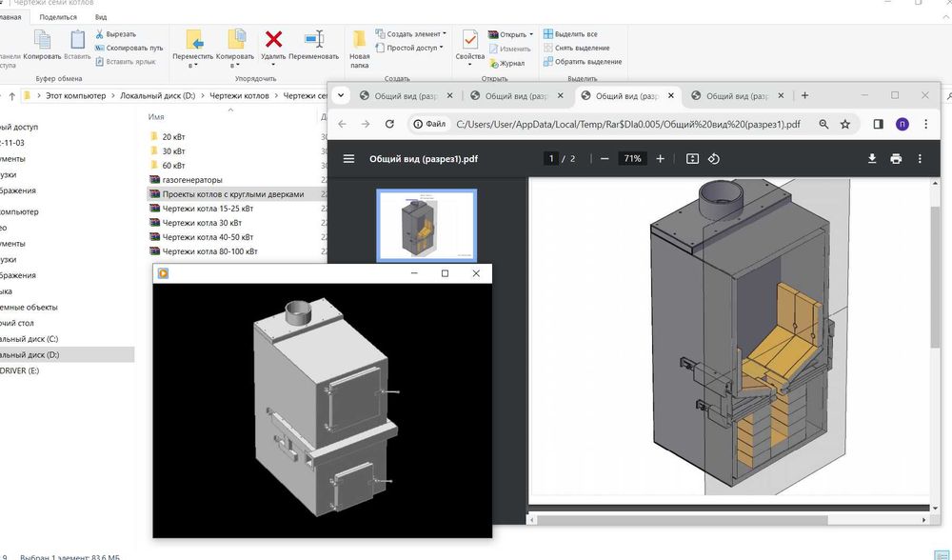Screen dimensions: 952x560
Task: Download the PDF file
Action: 871,159
